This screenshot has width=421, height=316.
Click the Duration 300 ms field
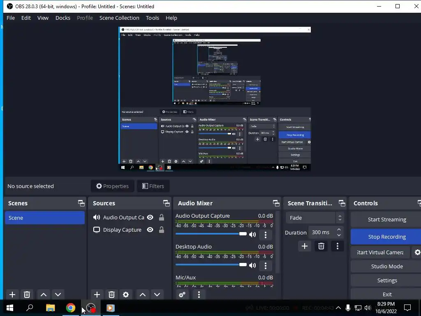[326, 232]
